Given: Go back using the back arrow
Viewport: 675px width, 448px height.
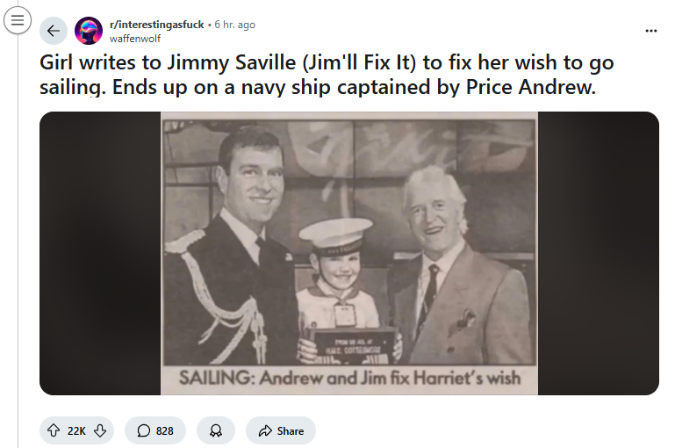Looking at the screenshot, I should pyautogui.click(x=54, y=31).
